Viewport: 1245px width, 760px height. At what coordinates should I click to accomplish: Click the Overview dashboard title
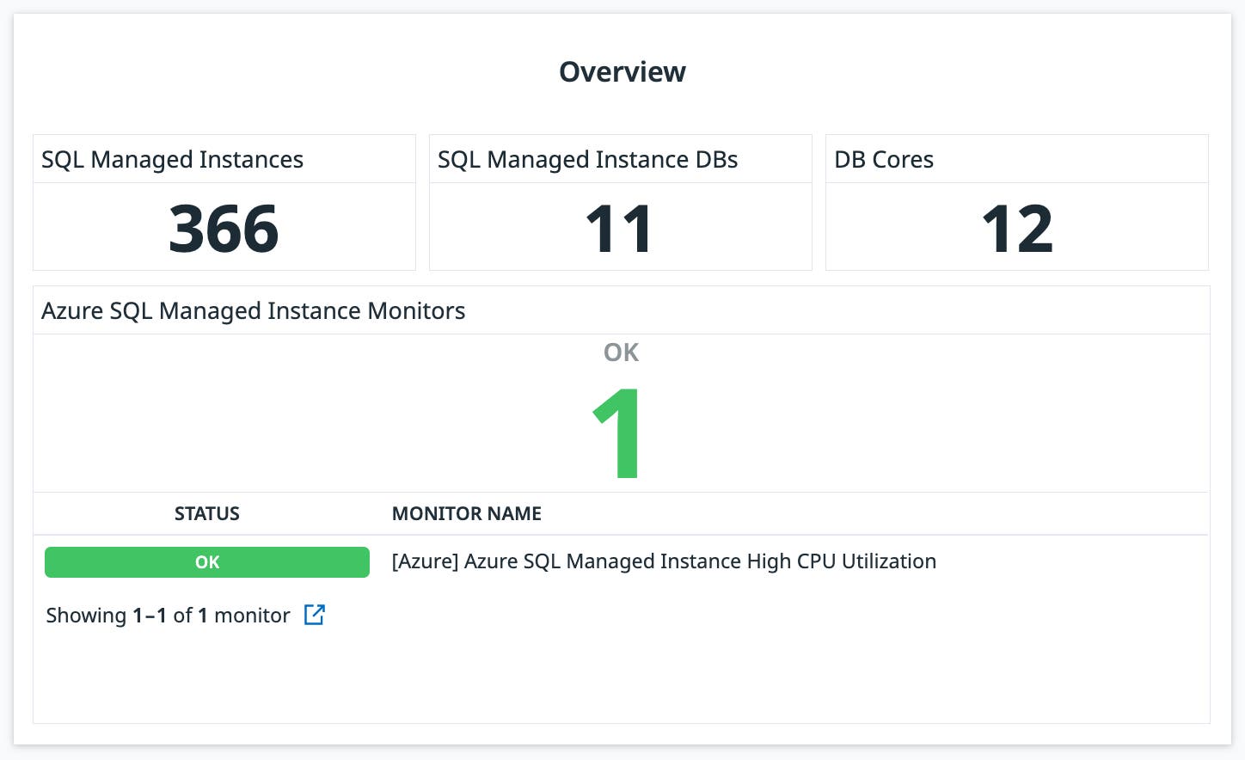pyautogui.click(x=622, y=72)
